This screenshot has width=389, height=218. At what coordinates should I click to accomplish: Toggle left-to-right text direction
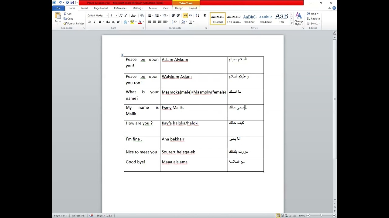(185, 15)
